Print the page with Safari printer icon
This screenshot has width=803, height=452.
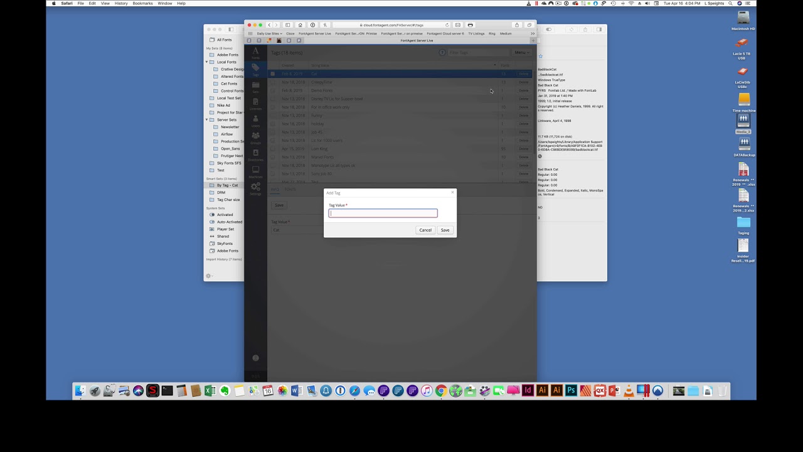click(470, 25)
